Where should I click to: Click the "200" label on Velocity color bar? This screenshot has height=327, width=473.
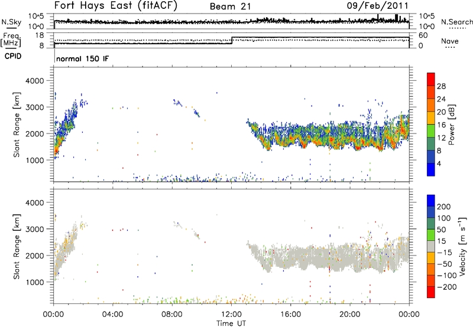[x=443, y=207]
